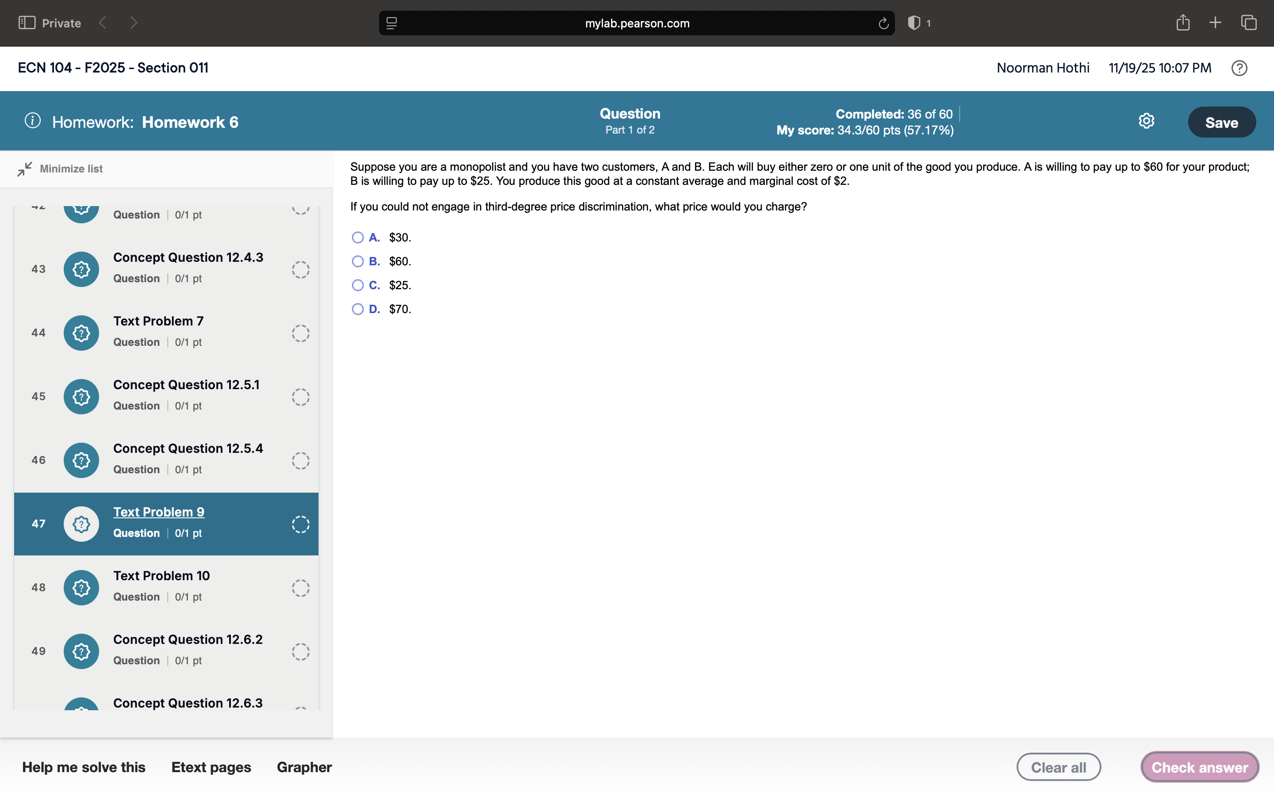Open the Grapher tool
The width and height of the screenshot is (1274, 796).
click(304, 766)
